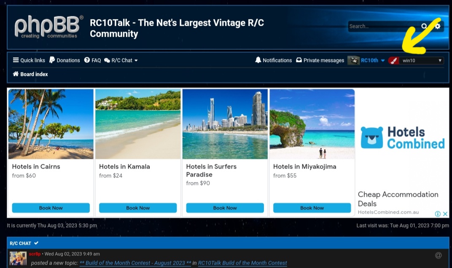Open advanced search gear icon
Viewport: 452px width, 268px height.
pos(438,26)
